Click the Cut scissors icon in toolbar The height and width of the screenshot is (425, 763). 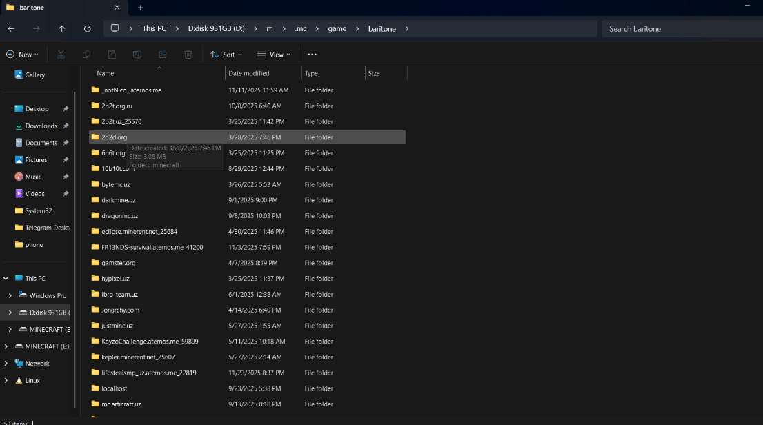point(61,55)
